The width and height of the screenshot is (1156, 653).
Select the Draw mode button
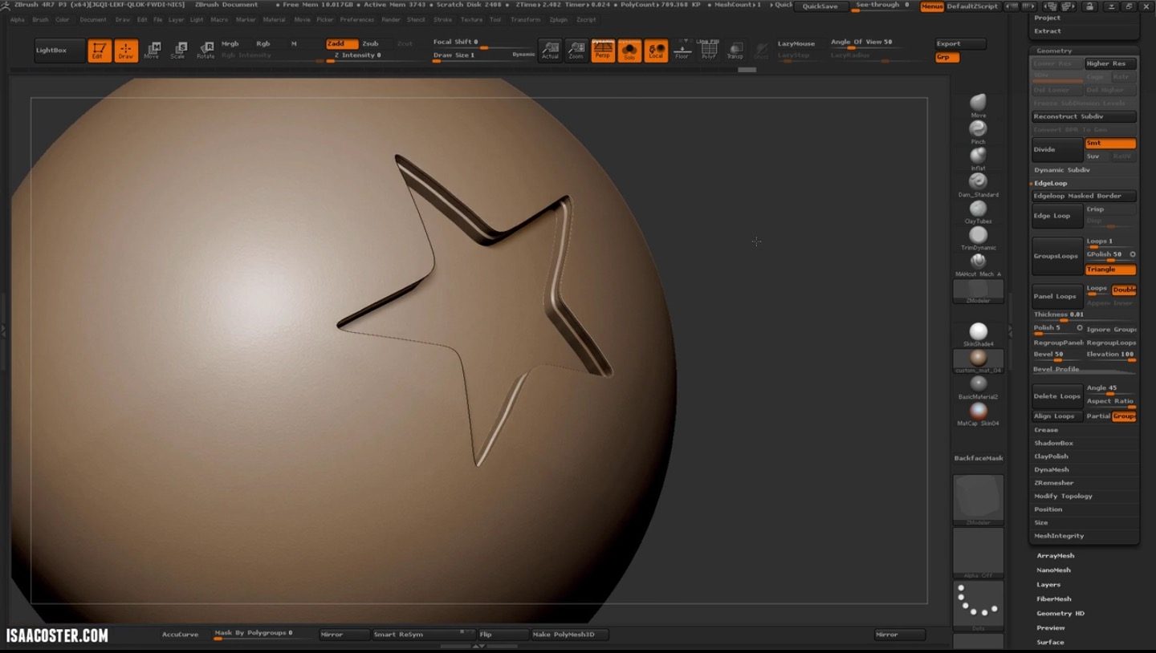(126, 51)
